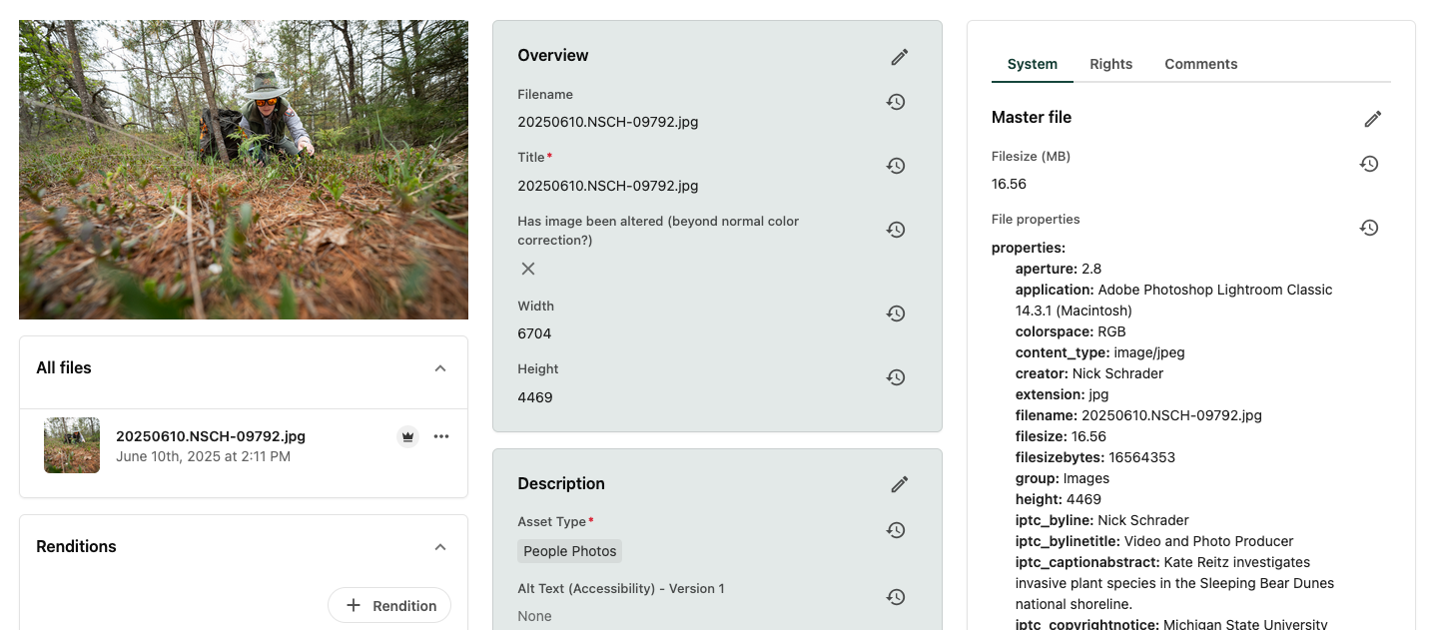
Task: Show history for the Width field
Action: pos(896,314)
